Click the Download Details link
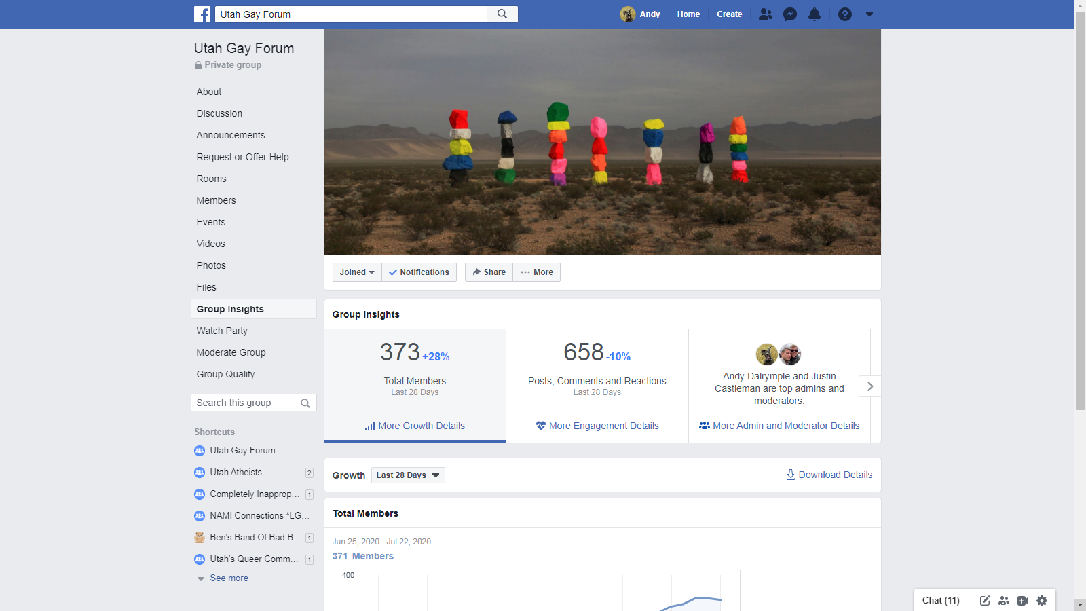Viewport: 1086px width, 611px height. tap(829, 475)
